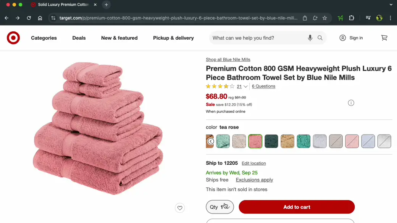Open browser extensions puzzle icon
This screenshot has height=223, width=397.
(352, 18)
